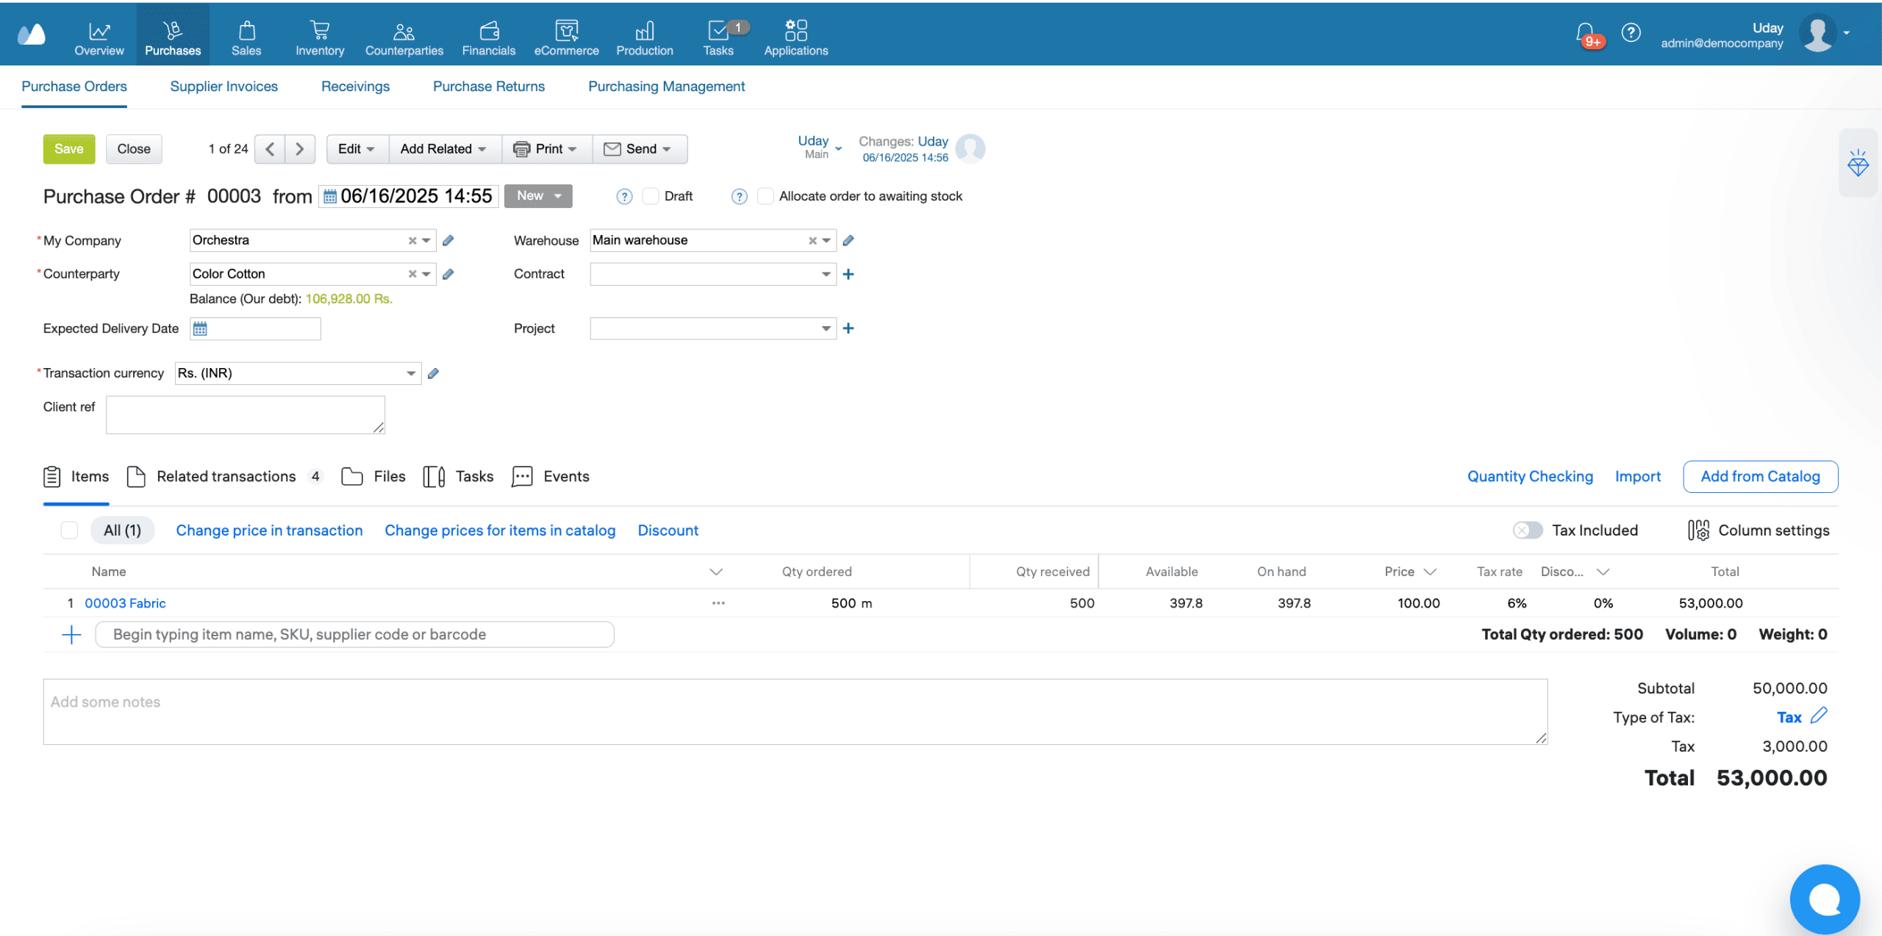Toggle Tax Included switch
1882x936 pixels.
[x=1528, y=530]
